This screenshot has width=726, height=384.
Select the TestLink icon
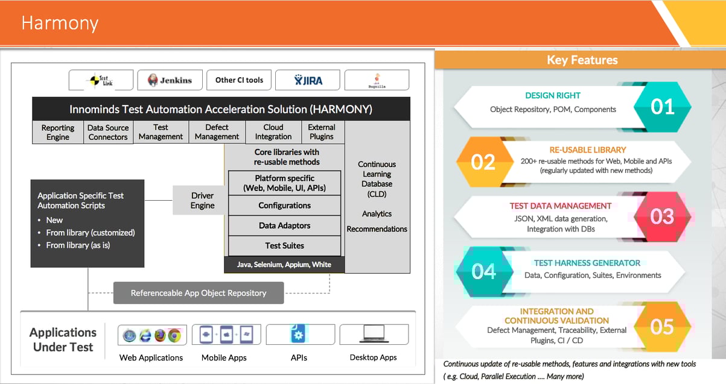click(100, 79)
